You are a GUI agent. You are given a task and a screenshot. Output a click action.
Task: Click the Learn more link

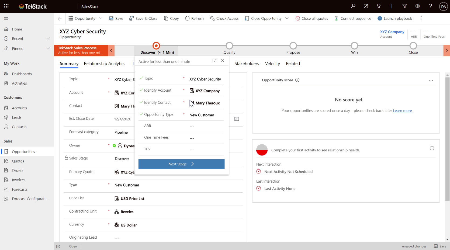point(402,111)
